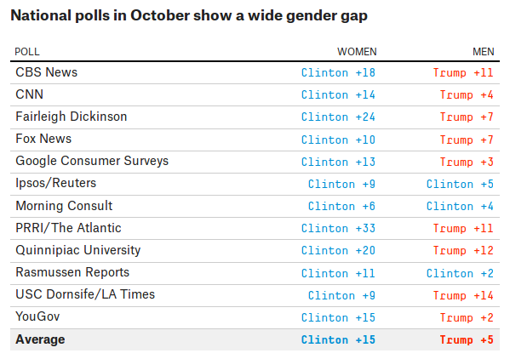Select Fairleigh Dickinson poll name
The image size is (527, 359).
coord(71,117)
